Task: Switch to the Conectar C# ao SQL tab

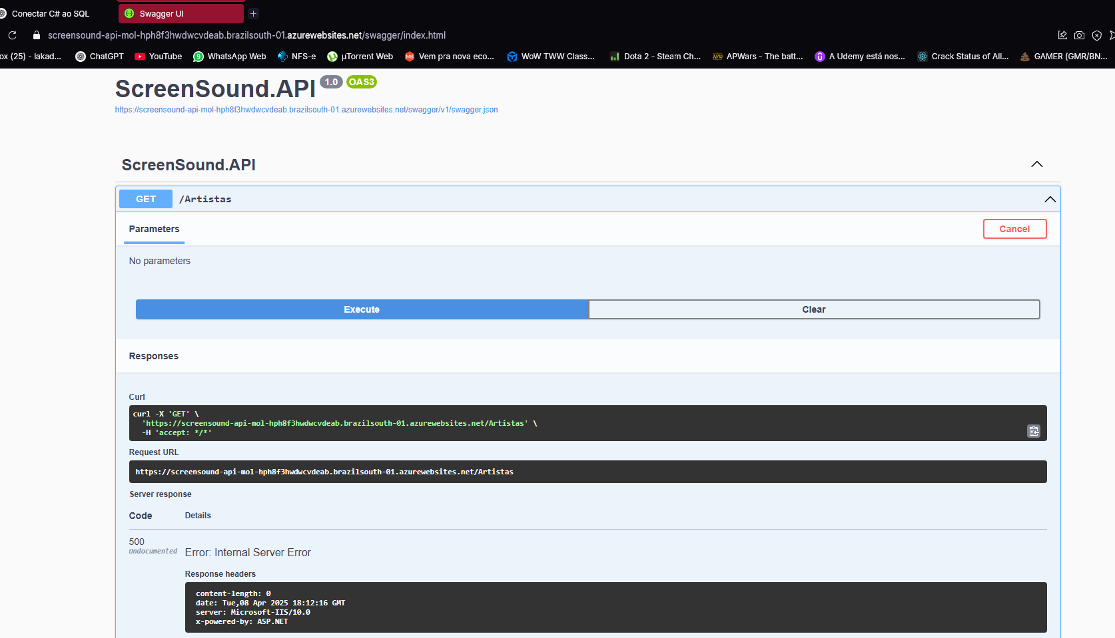Action: [x=51, y=13]
